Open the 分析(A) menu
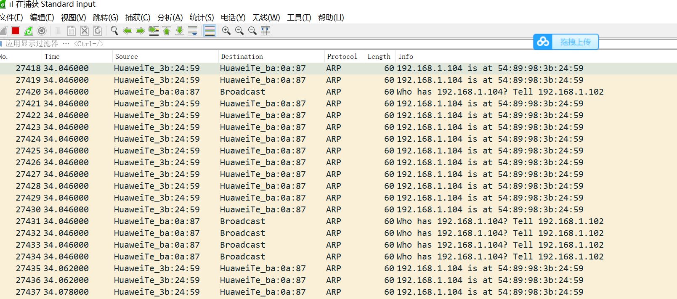Image resolution: width=677 pixels, height=299 pixels. [x=170, y=18]
